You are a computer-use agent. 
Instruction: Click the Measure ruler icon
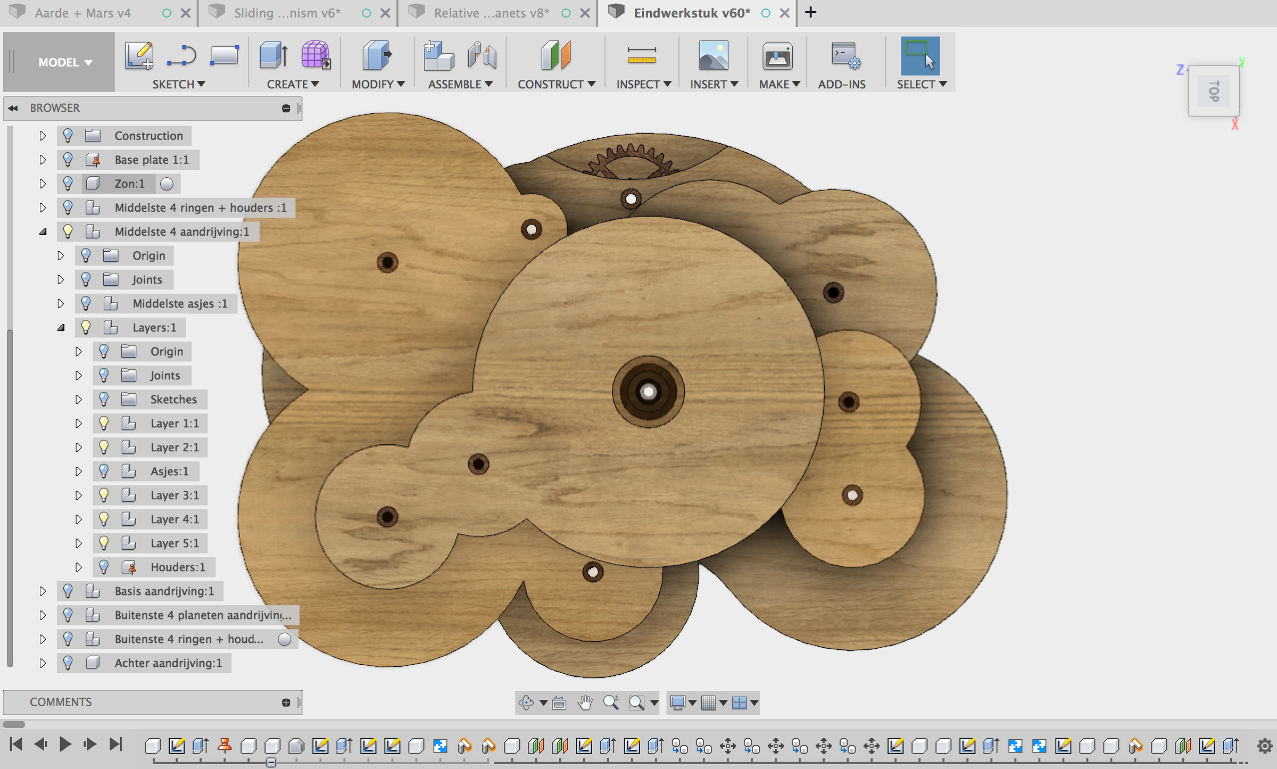[x=641, y=55]
